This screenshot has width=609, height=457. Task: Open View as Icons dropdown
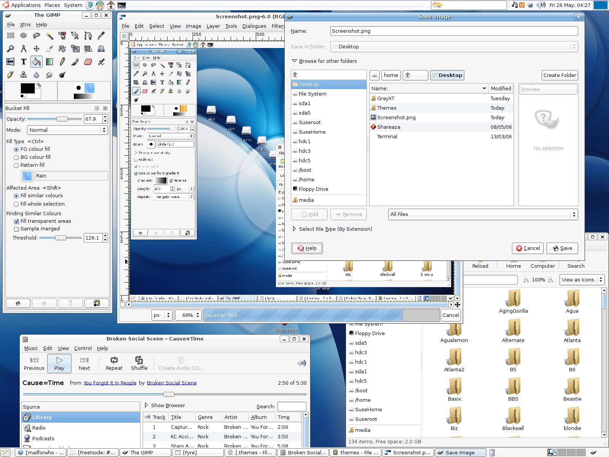(x=582, y=280)
